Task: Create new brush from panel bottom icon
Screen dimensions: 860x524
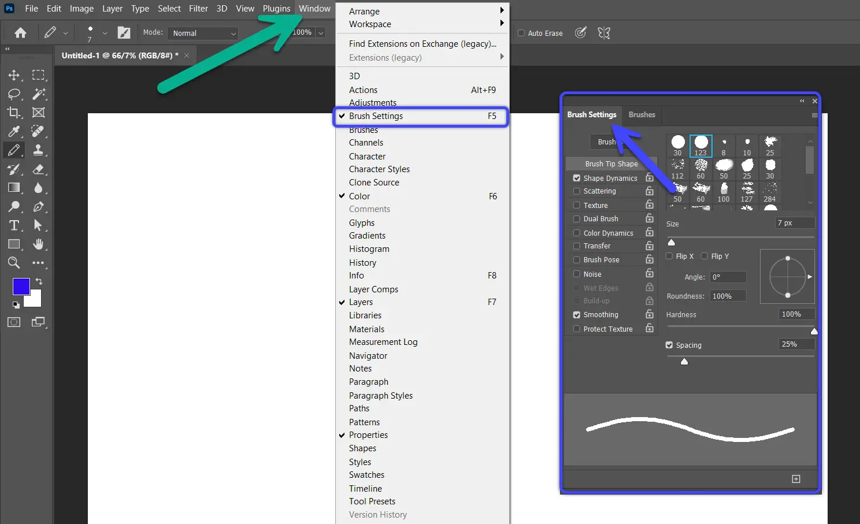Action: coord(796,479)
